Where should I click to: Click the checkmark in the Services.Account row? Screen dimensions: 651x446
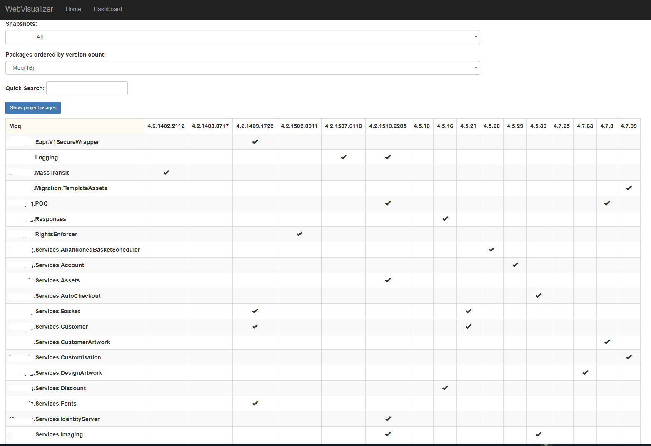tap(515, 265)
